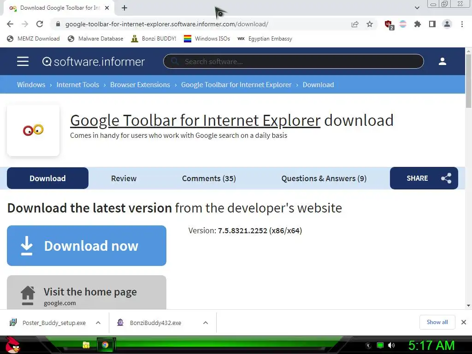Open the site user account icon

[442, 61]
